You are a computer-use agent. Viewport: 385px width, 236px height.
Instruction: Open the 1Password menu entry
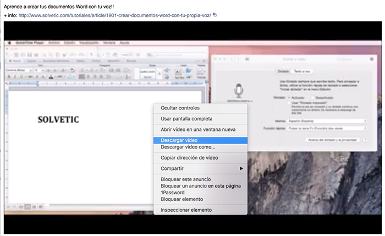point(200,193)
